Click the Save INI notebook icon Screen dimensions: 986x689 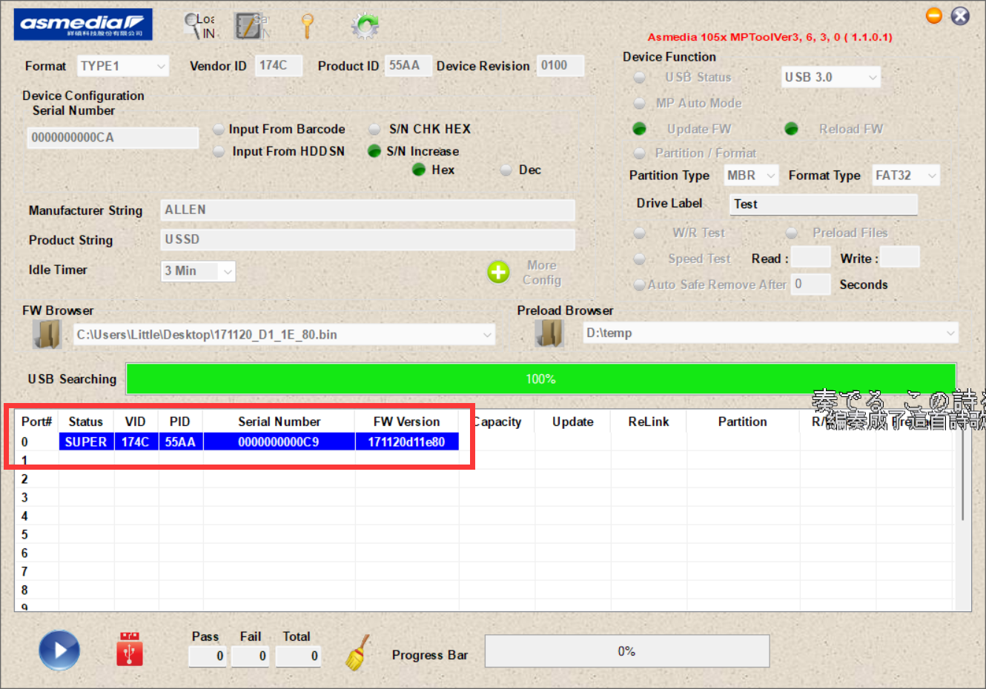(x=252, y=26)
